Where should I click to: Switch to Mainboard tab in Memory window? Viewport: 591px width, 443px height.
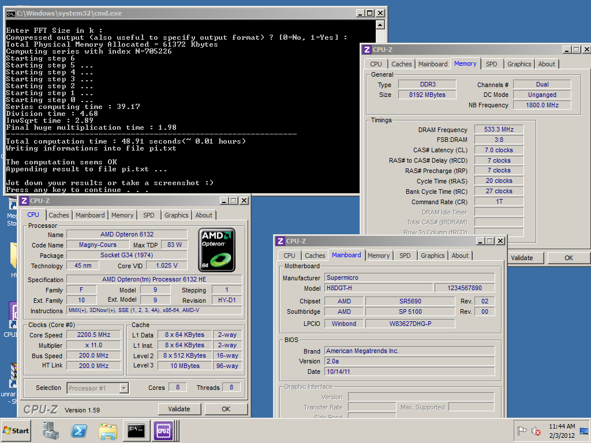click(x=433, y=64)
